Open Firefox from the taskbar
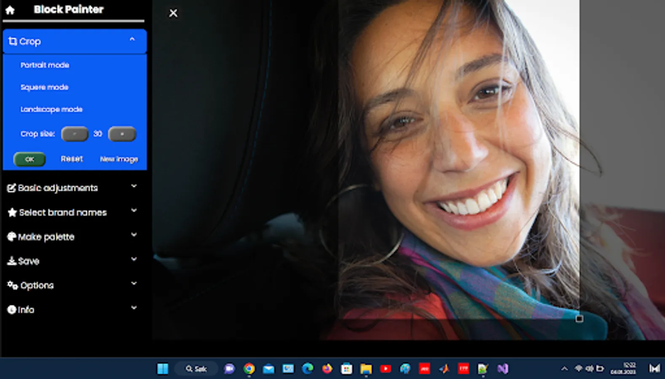 [x=327, y=369]
